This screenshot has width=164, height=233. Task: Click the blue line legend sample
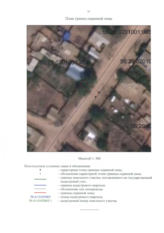point(40,185)
